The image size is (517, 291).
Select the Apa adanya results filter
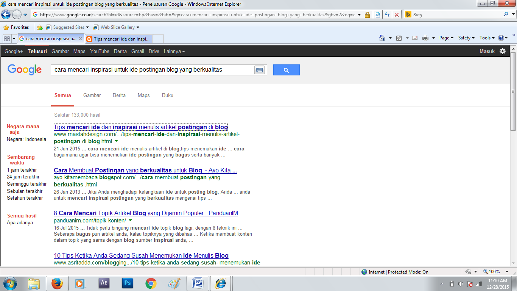(20, 222)
